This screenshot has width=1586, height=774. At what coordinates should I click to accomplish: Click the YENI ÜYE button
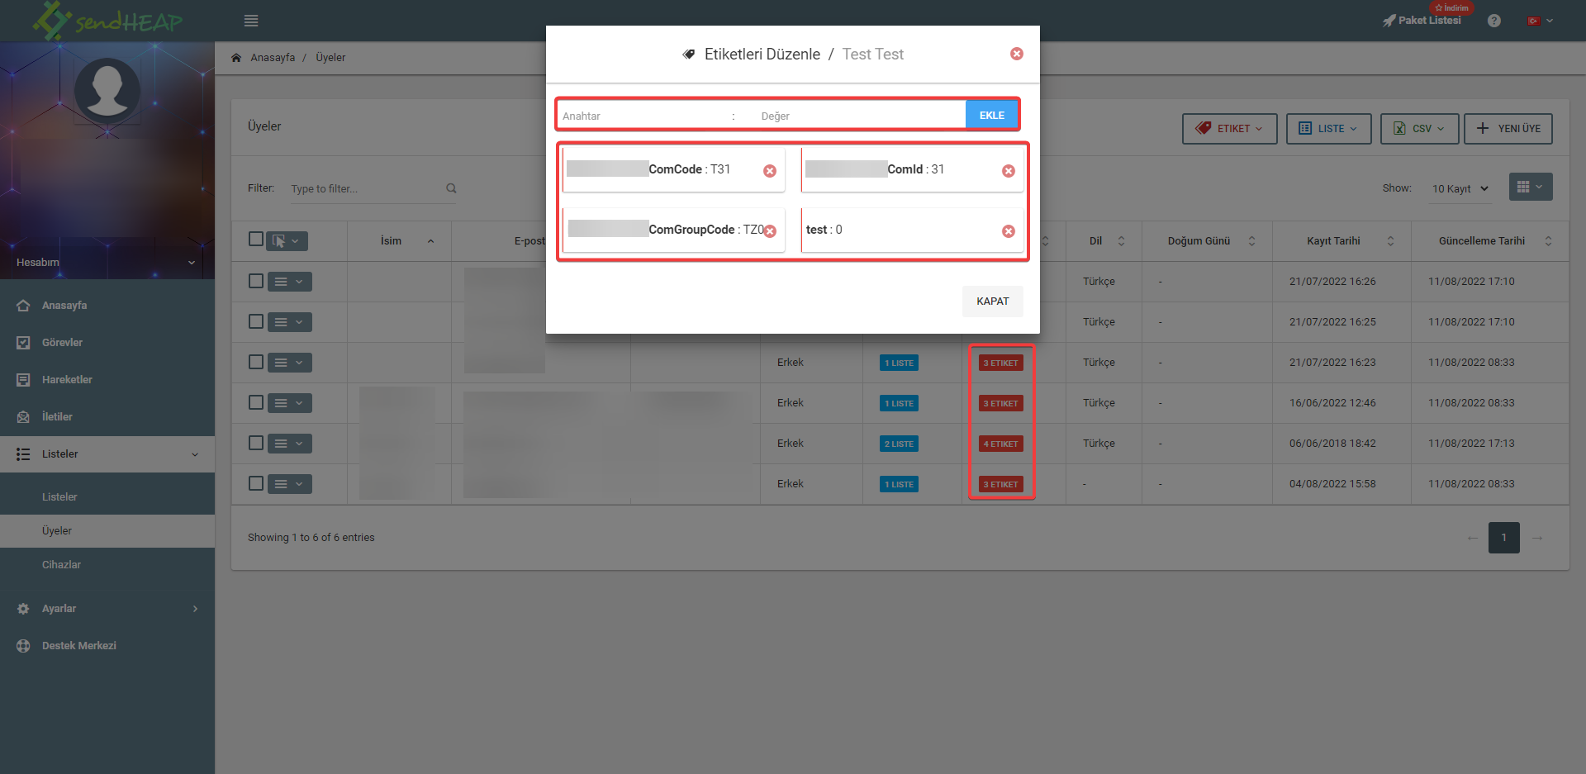pyautogui.click(x=1508, y=129)
